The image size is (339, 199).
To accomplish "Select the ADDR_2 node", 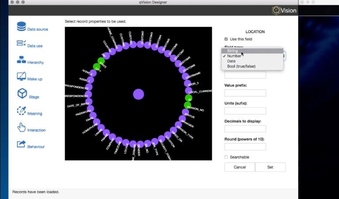I will coord(93,73).
